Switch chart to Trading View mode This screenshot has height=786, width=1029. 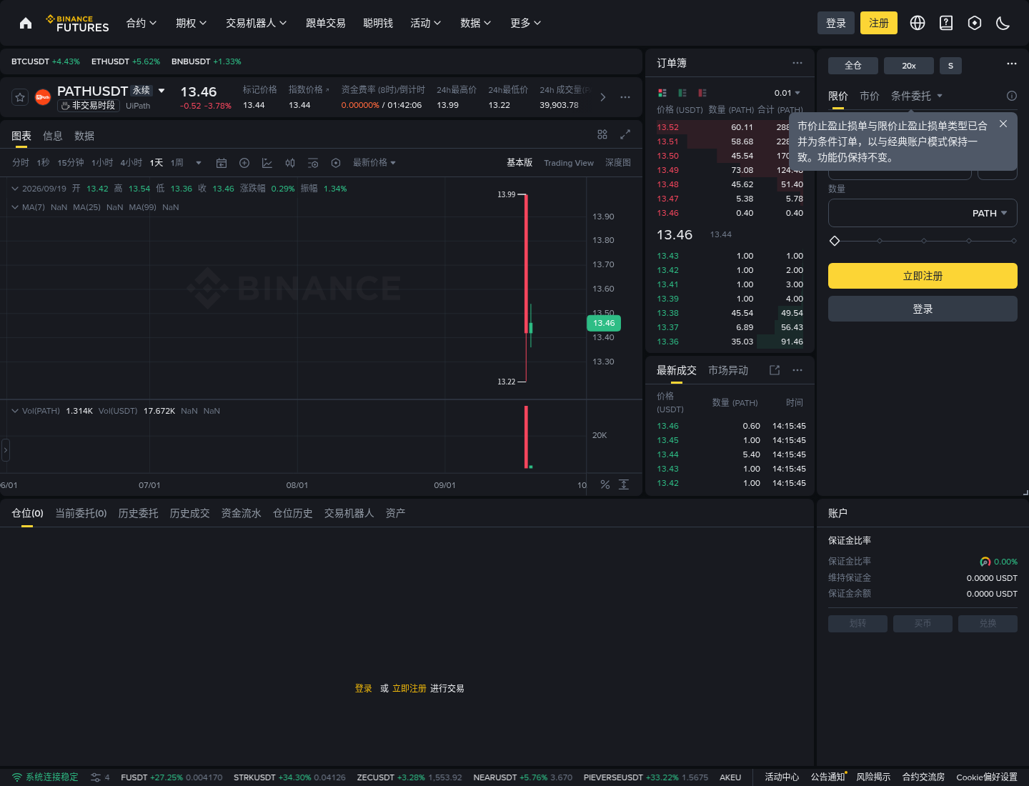569,163
